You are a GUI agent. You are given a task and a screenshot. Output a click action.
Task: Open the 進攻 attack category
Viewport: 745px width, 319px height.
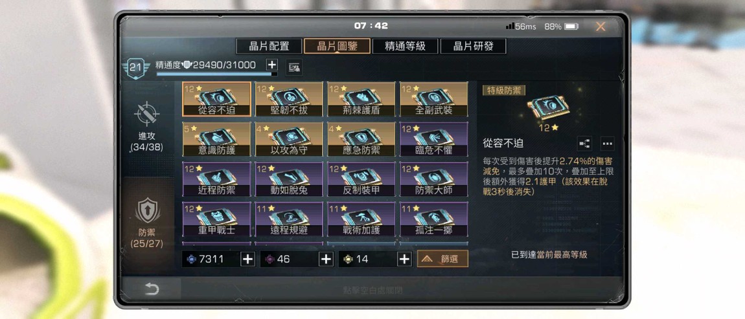146,127
